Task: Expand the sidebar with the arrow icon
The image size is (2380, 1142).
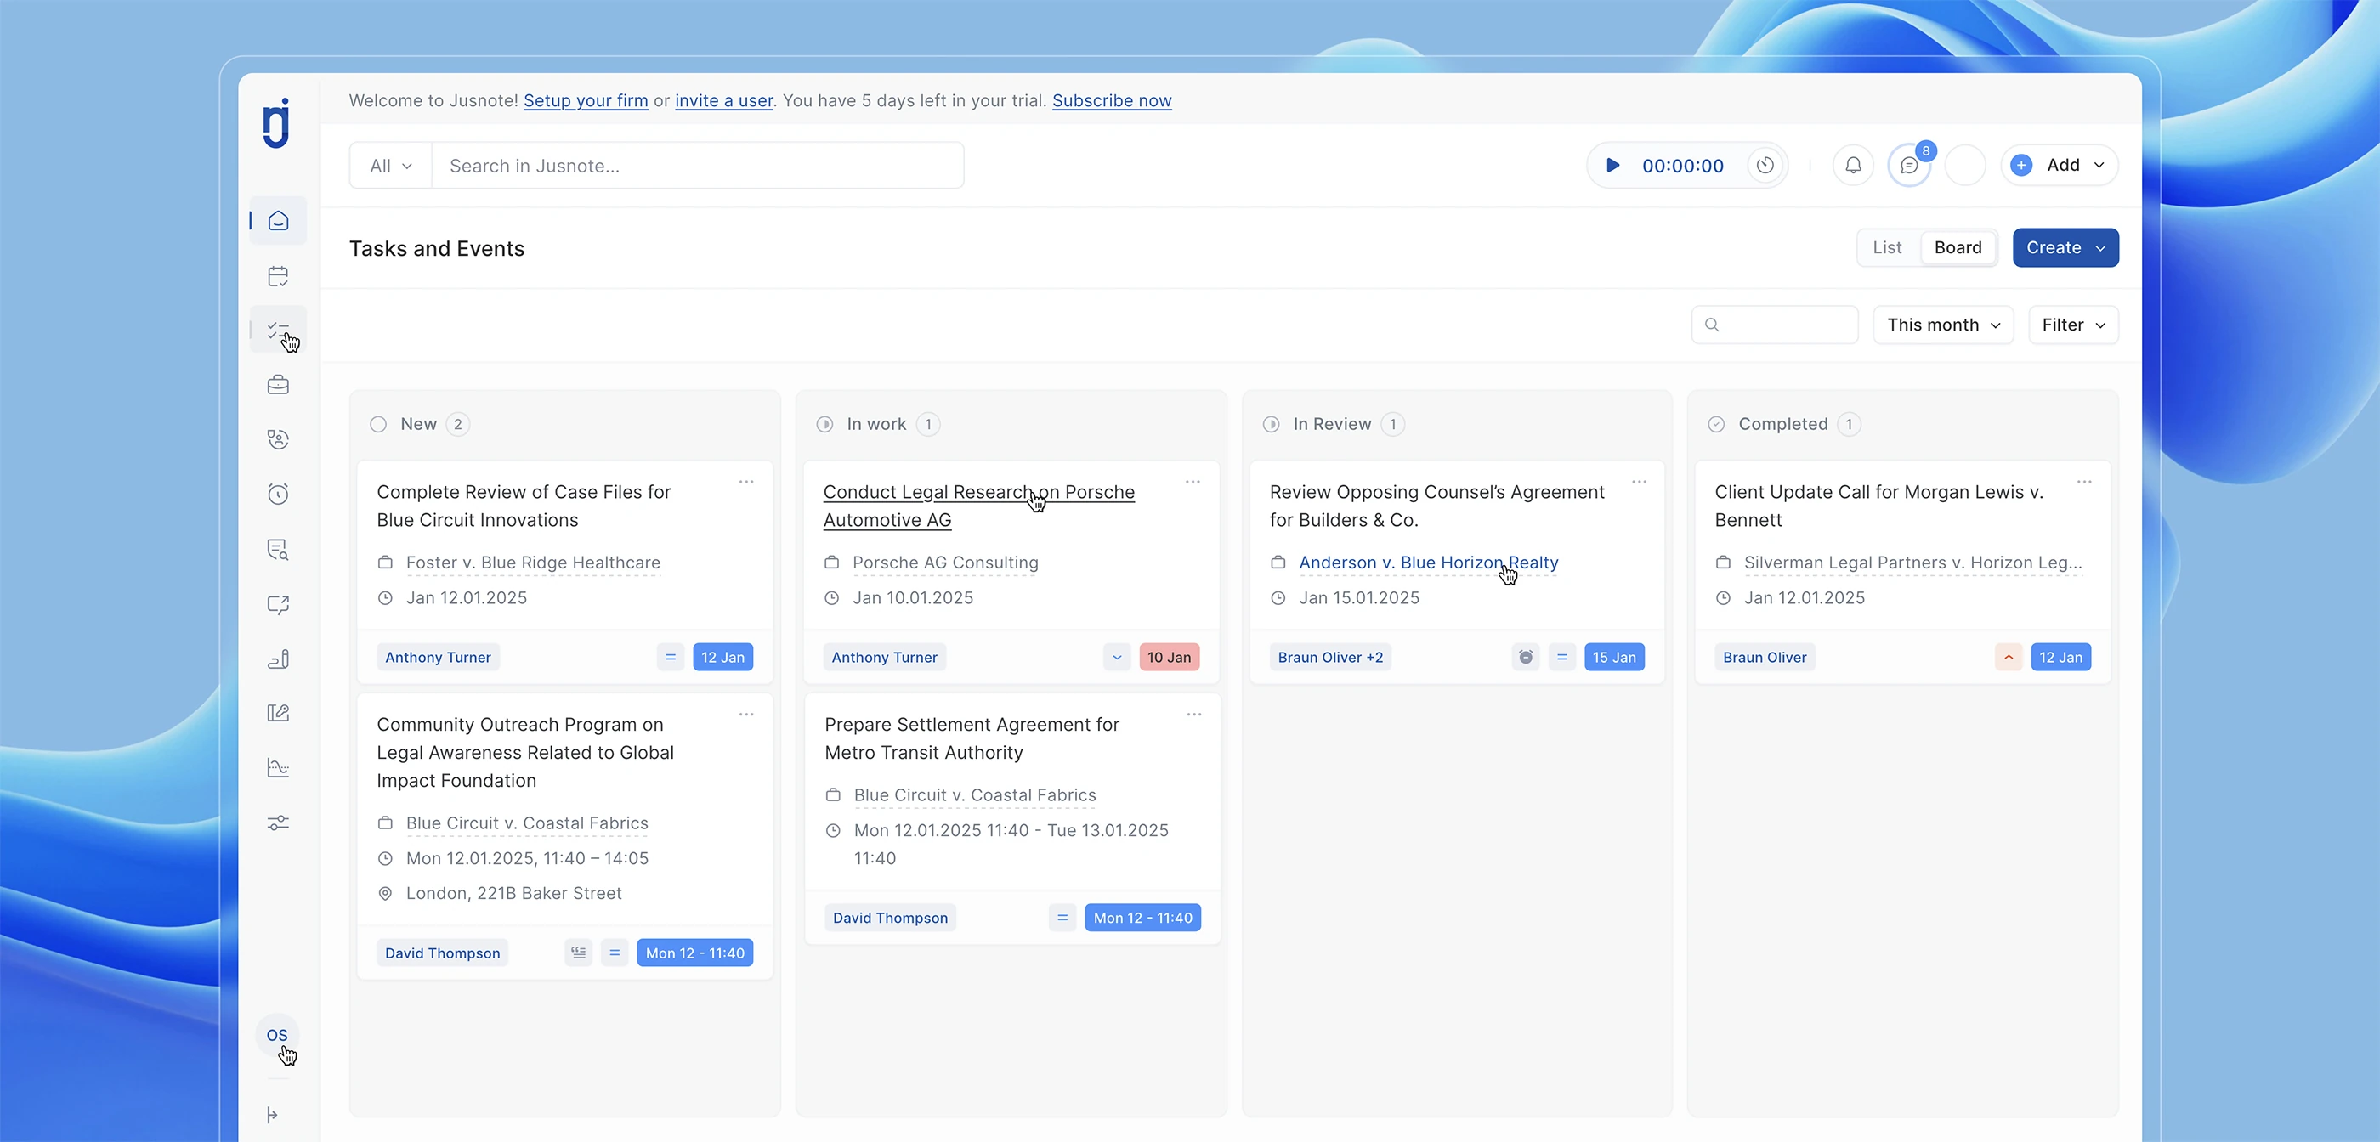Action: pos(272,1115)
